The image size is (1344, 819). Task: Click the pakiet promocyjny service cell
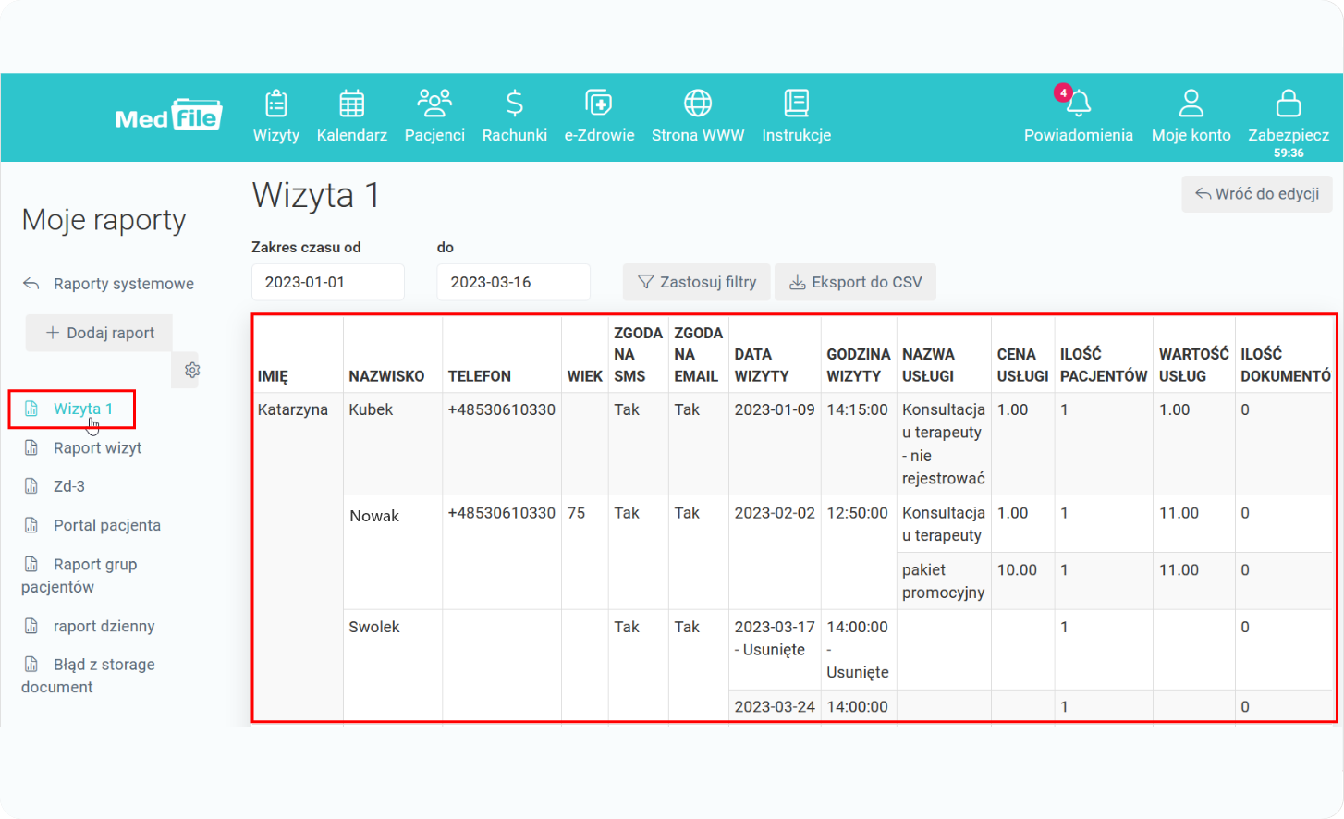tap(943, 581)
